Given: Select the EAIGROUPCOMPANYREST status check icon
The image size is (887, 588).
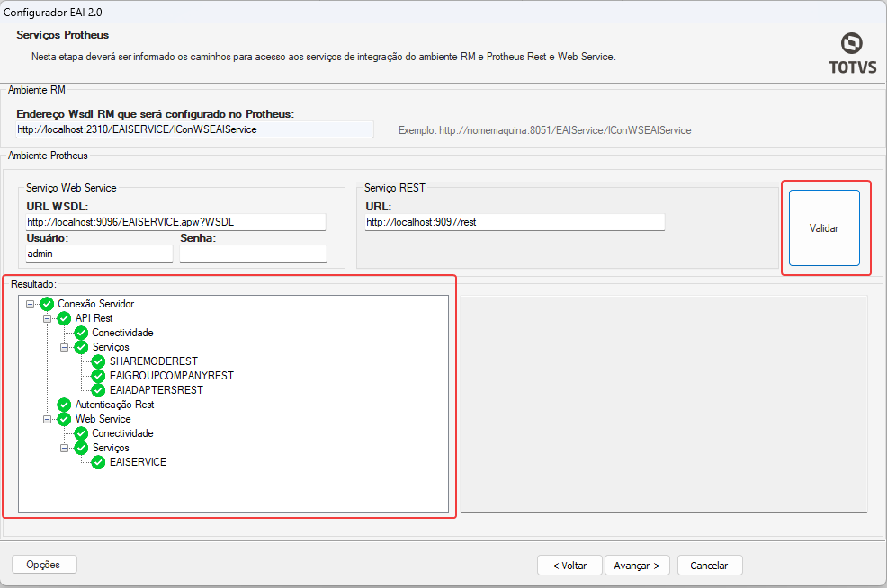Looking at the screenshot, I should tap(98, 376).
